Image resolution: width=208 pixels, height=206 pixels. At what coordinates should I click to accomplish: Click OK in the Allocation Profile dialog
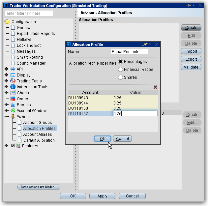[x=103, y=139]
